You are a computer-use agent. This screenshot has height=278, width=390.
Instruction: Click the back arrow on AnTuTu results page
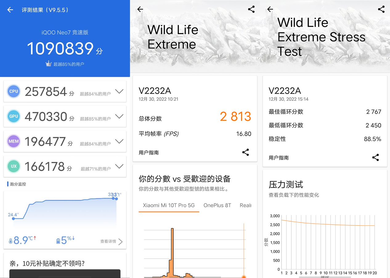tap(10, 10)
